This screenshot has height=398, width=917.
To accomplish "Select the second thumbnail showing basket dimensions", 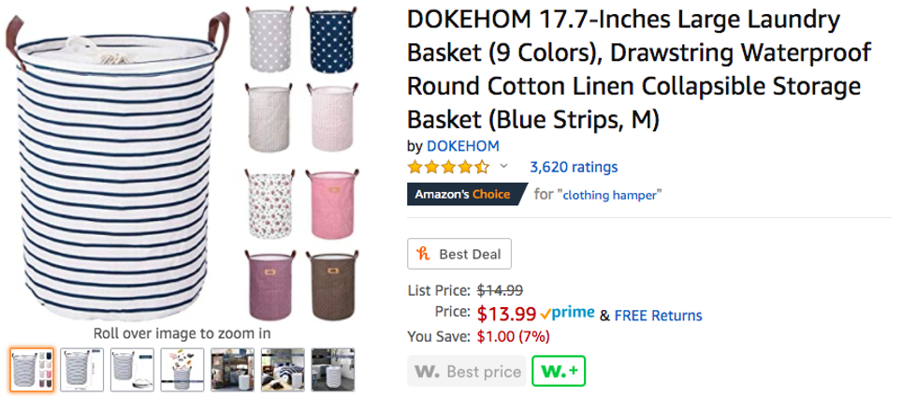I will click(82, 369).
